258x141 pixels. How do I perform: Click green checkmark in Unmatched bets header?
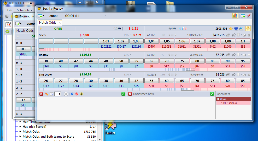coord(212,94)
